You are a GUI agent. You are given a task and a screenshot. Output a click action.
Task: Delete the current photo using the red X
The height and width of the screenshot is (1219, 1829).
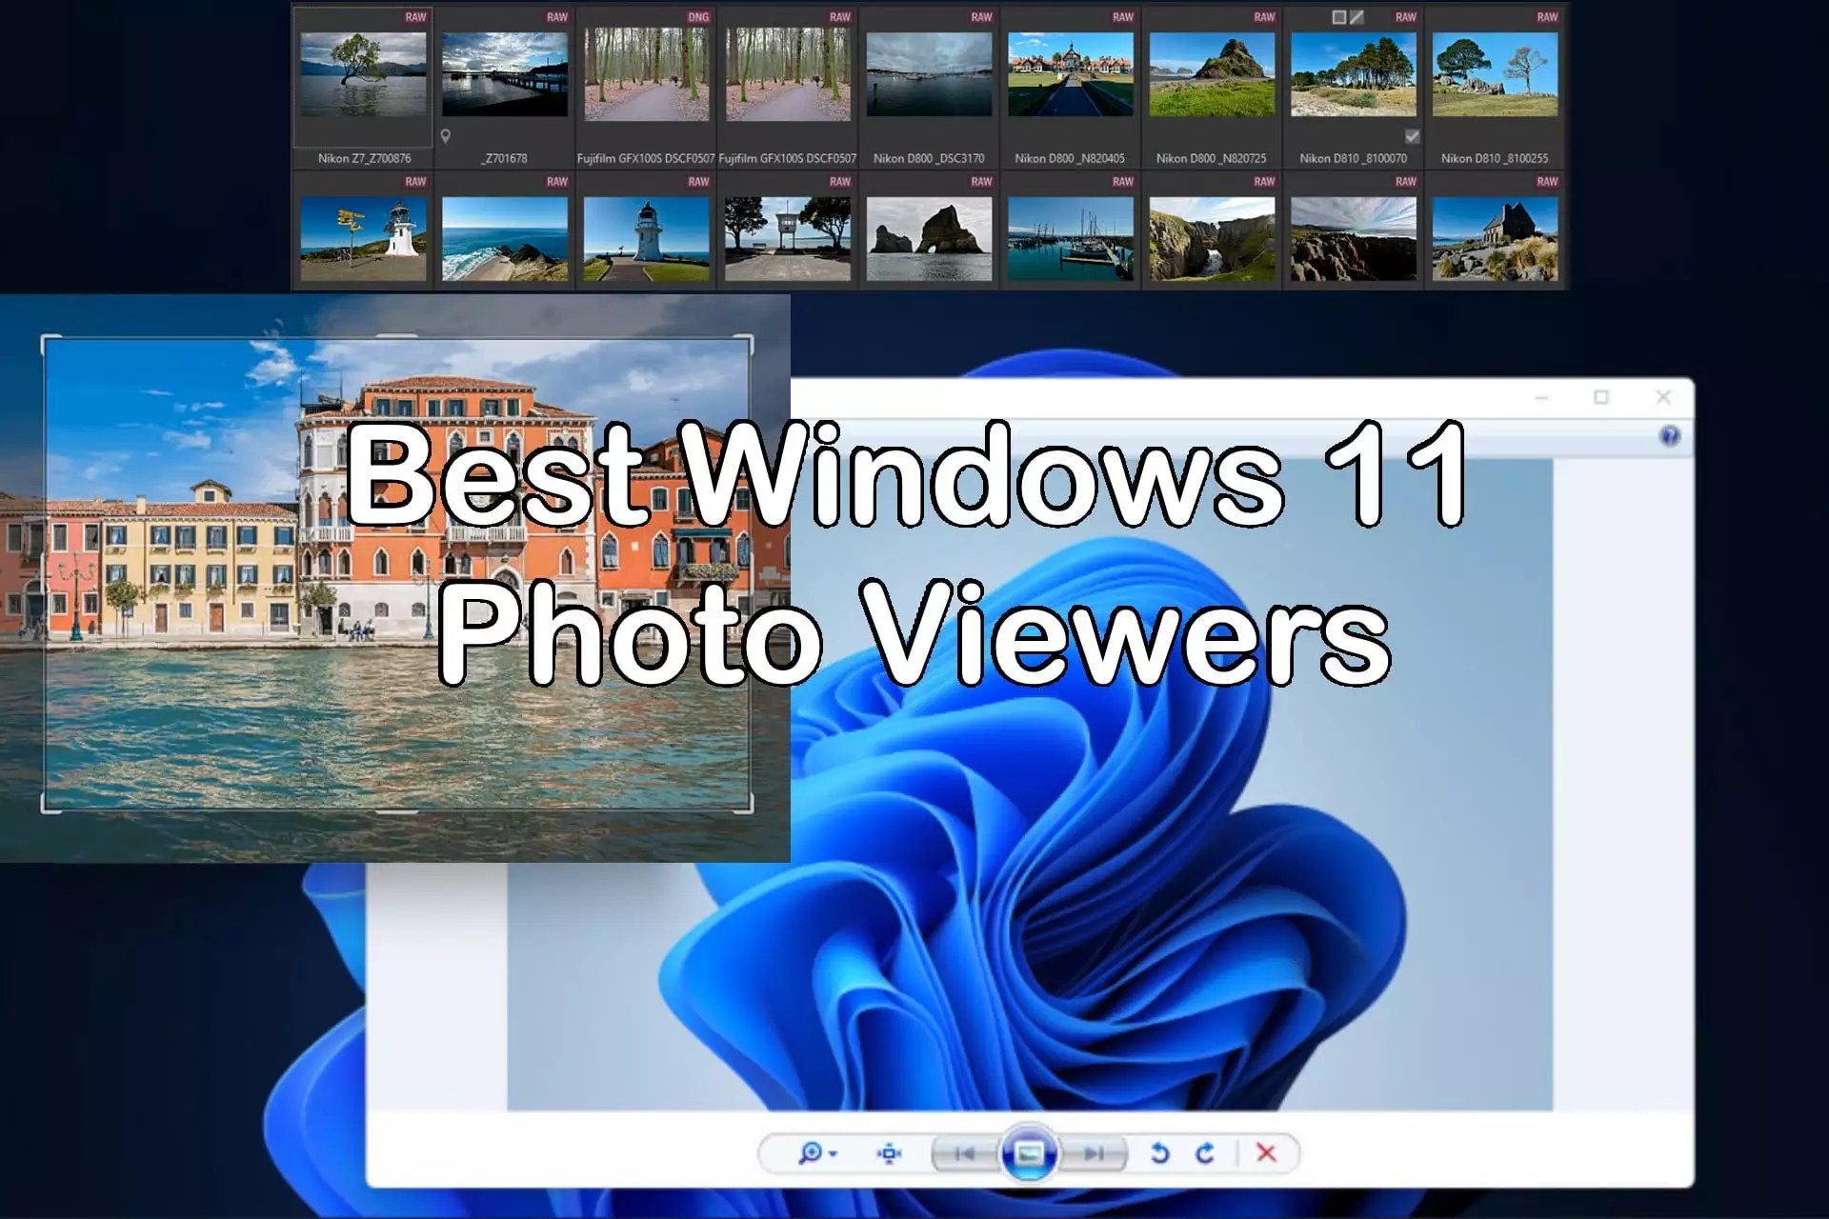[x=1267, y=1152]
